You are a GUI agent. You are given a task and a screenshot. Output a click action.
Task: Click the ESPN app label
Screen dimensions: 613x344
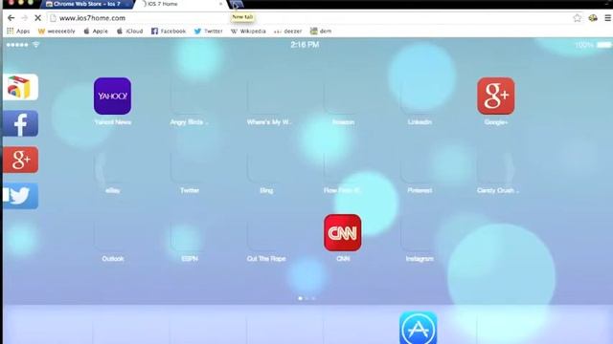coord(190,259)
